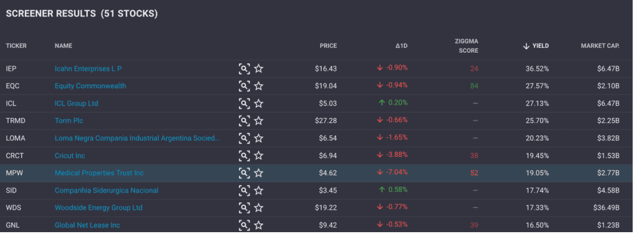Sort by Market Cap column header
The image size is (635, 234).
(600, 46)
